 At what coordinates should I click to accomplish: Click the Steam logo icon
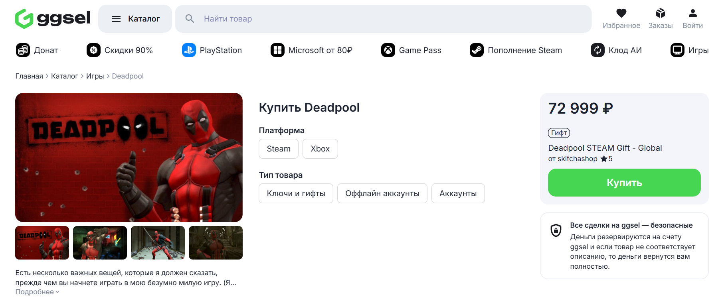coord(477,50)
